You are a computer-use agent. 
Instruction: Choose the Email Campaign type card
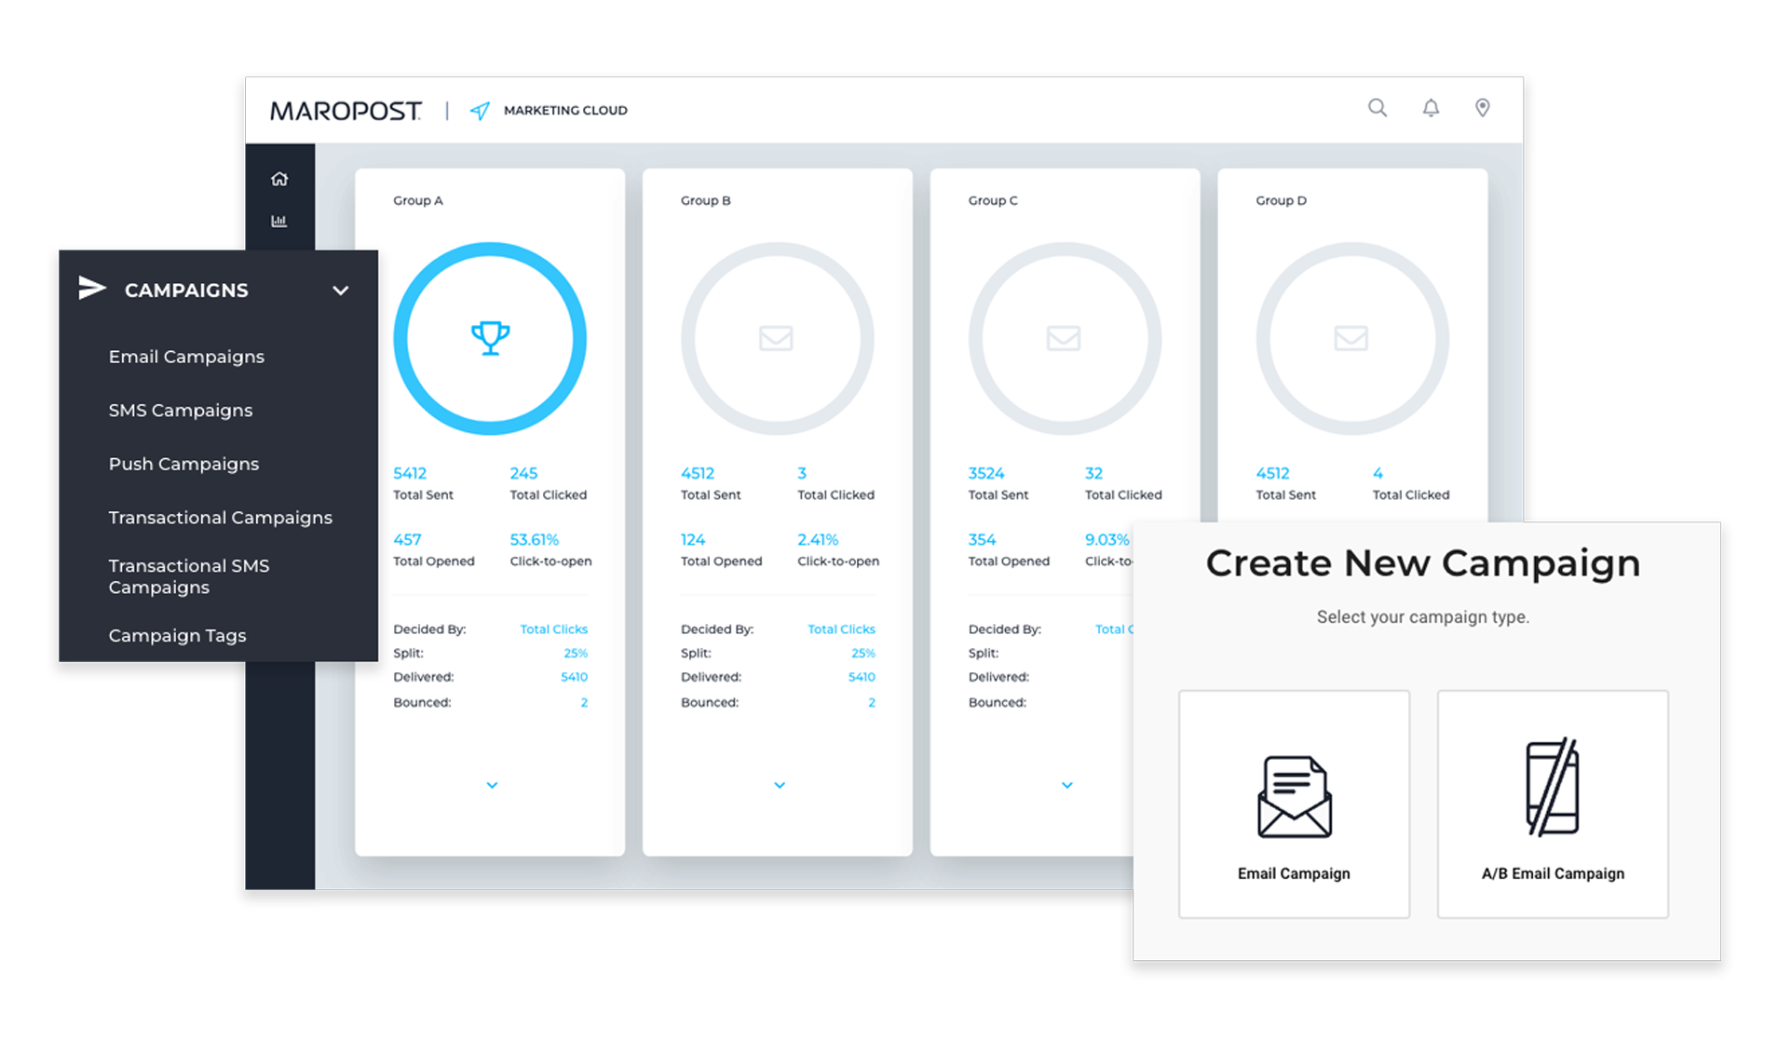click(1294, 804)
